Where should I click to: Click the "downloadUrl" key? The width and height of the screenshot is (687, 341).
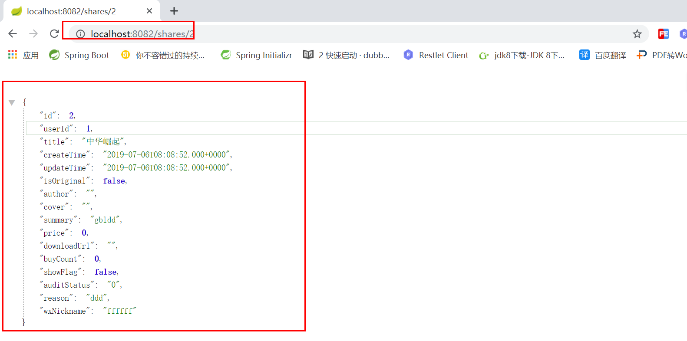[67, 246]
